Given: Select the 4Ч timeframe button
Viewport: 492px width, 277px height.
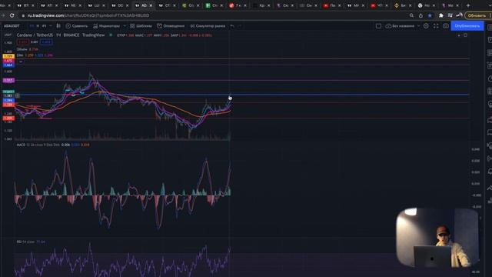Looking at the screenshot, I should pos(44,25).
